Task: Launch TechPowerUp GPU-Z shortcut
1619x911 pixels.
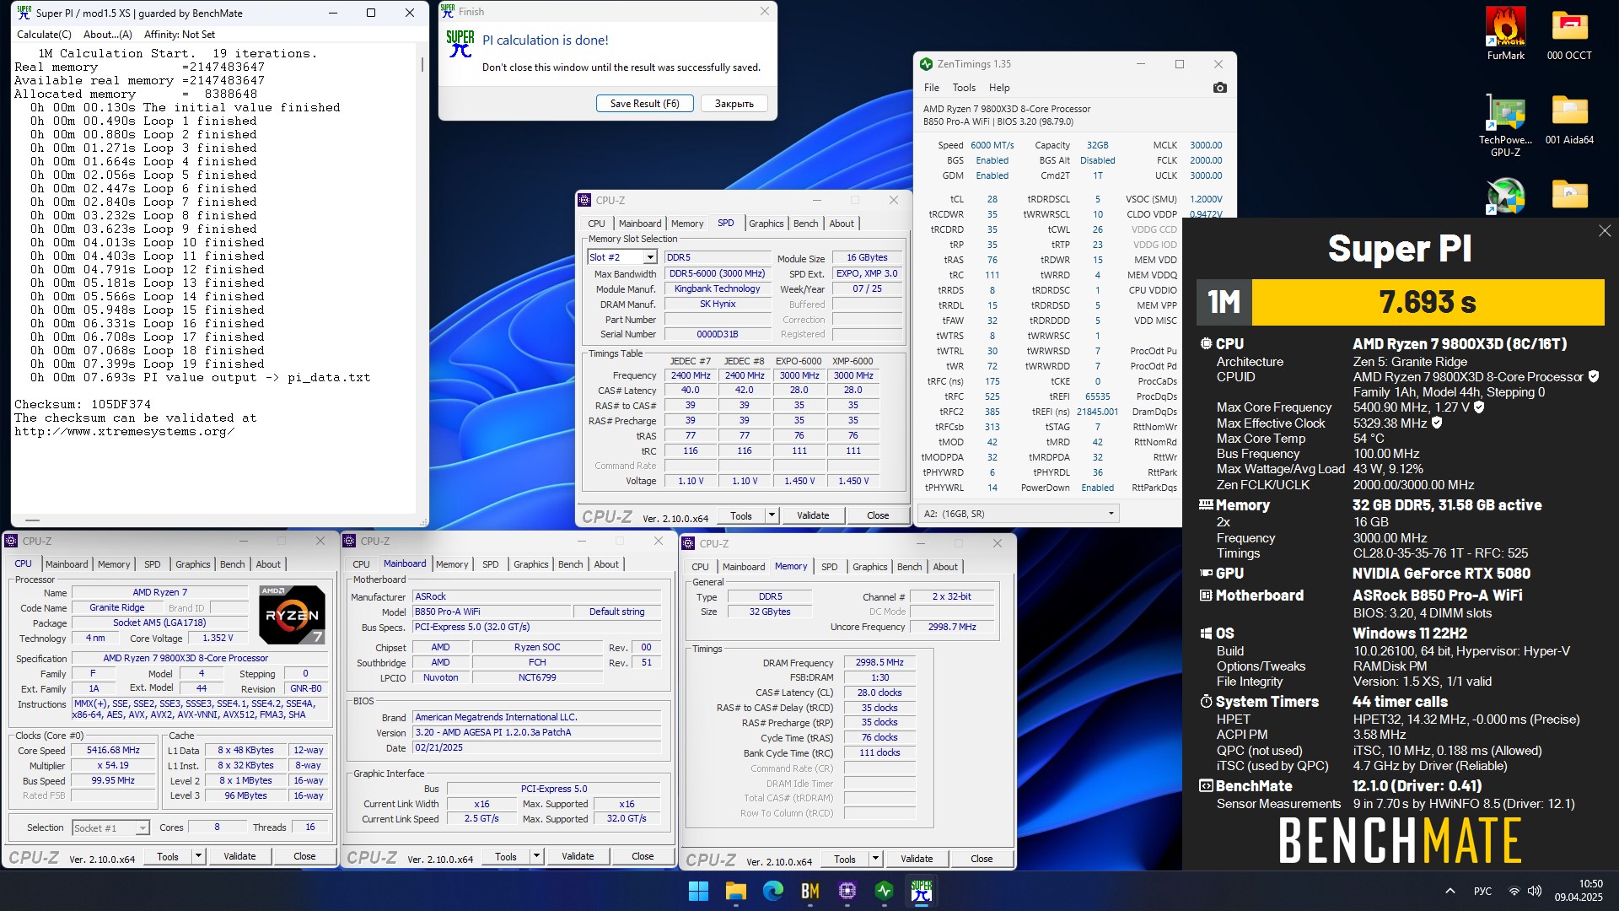Action: point(1505,124)
